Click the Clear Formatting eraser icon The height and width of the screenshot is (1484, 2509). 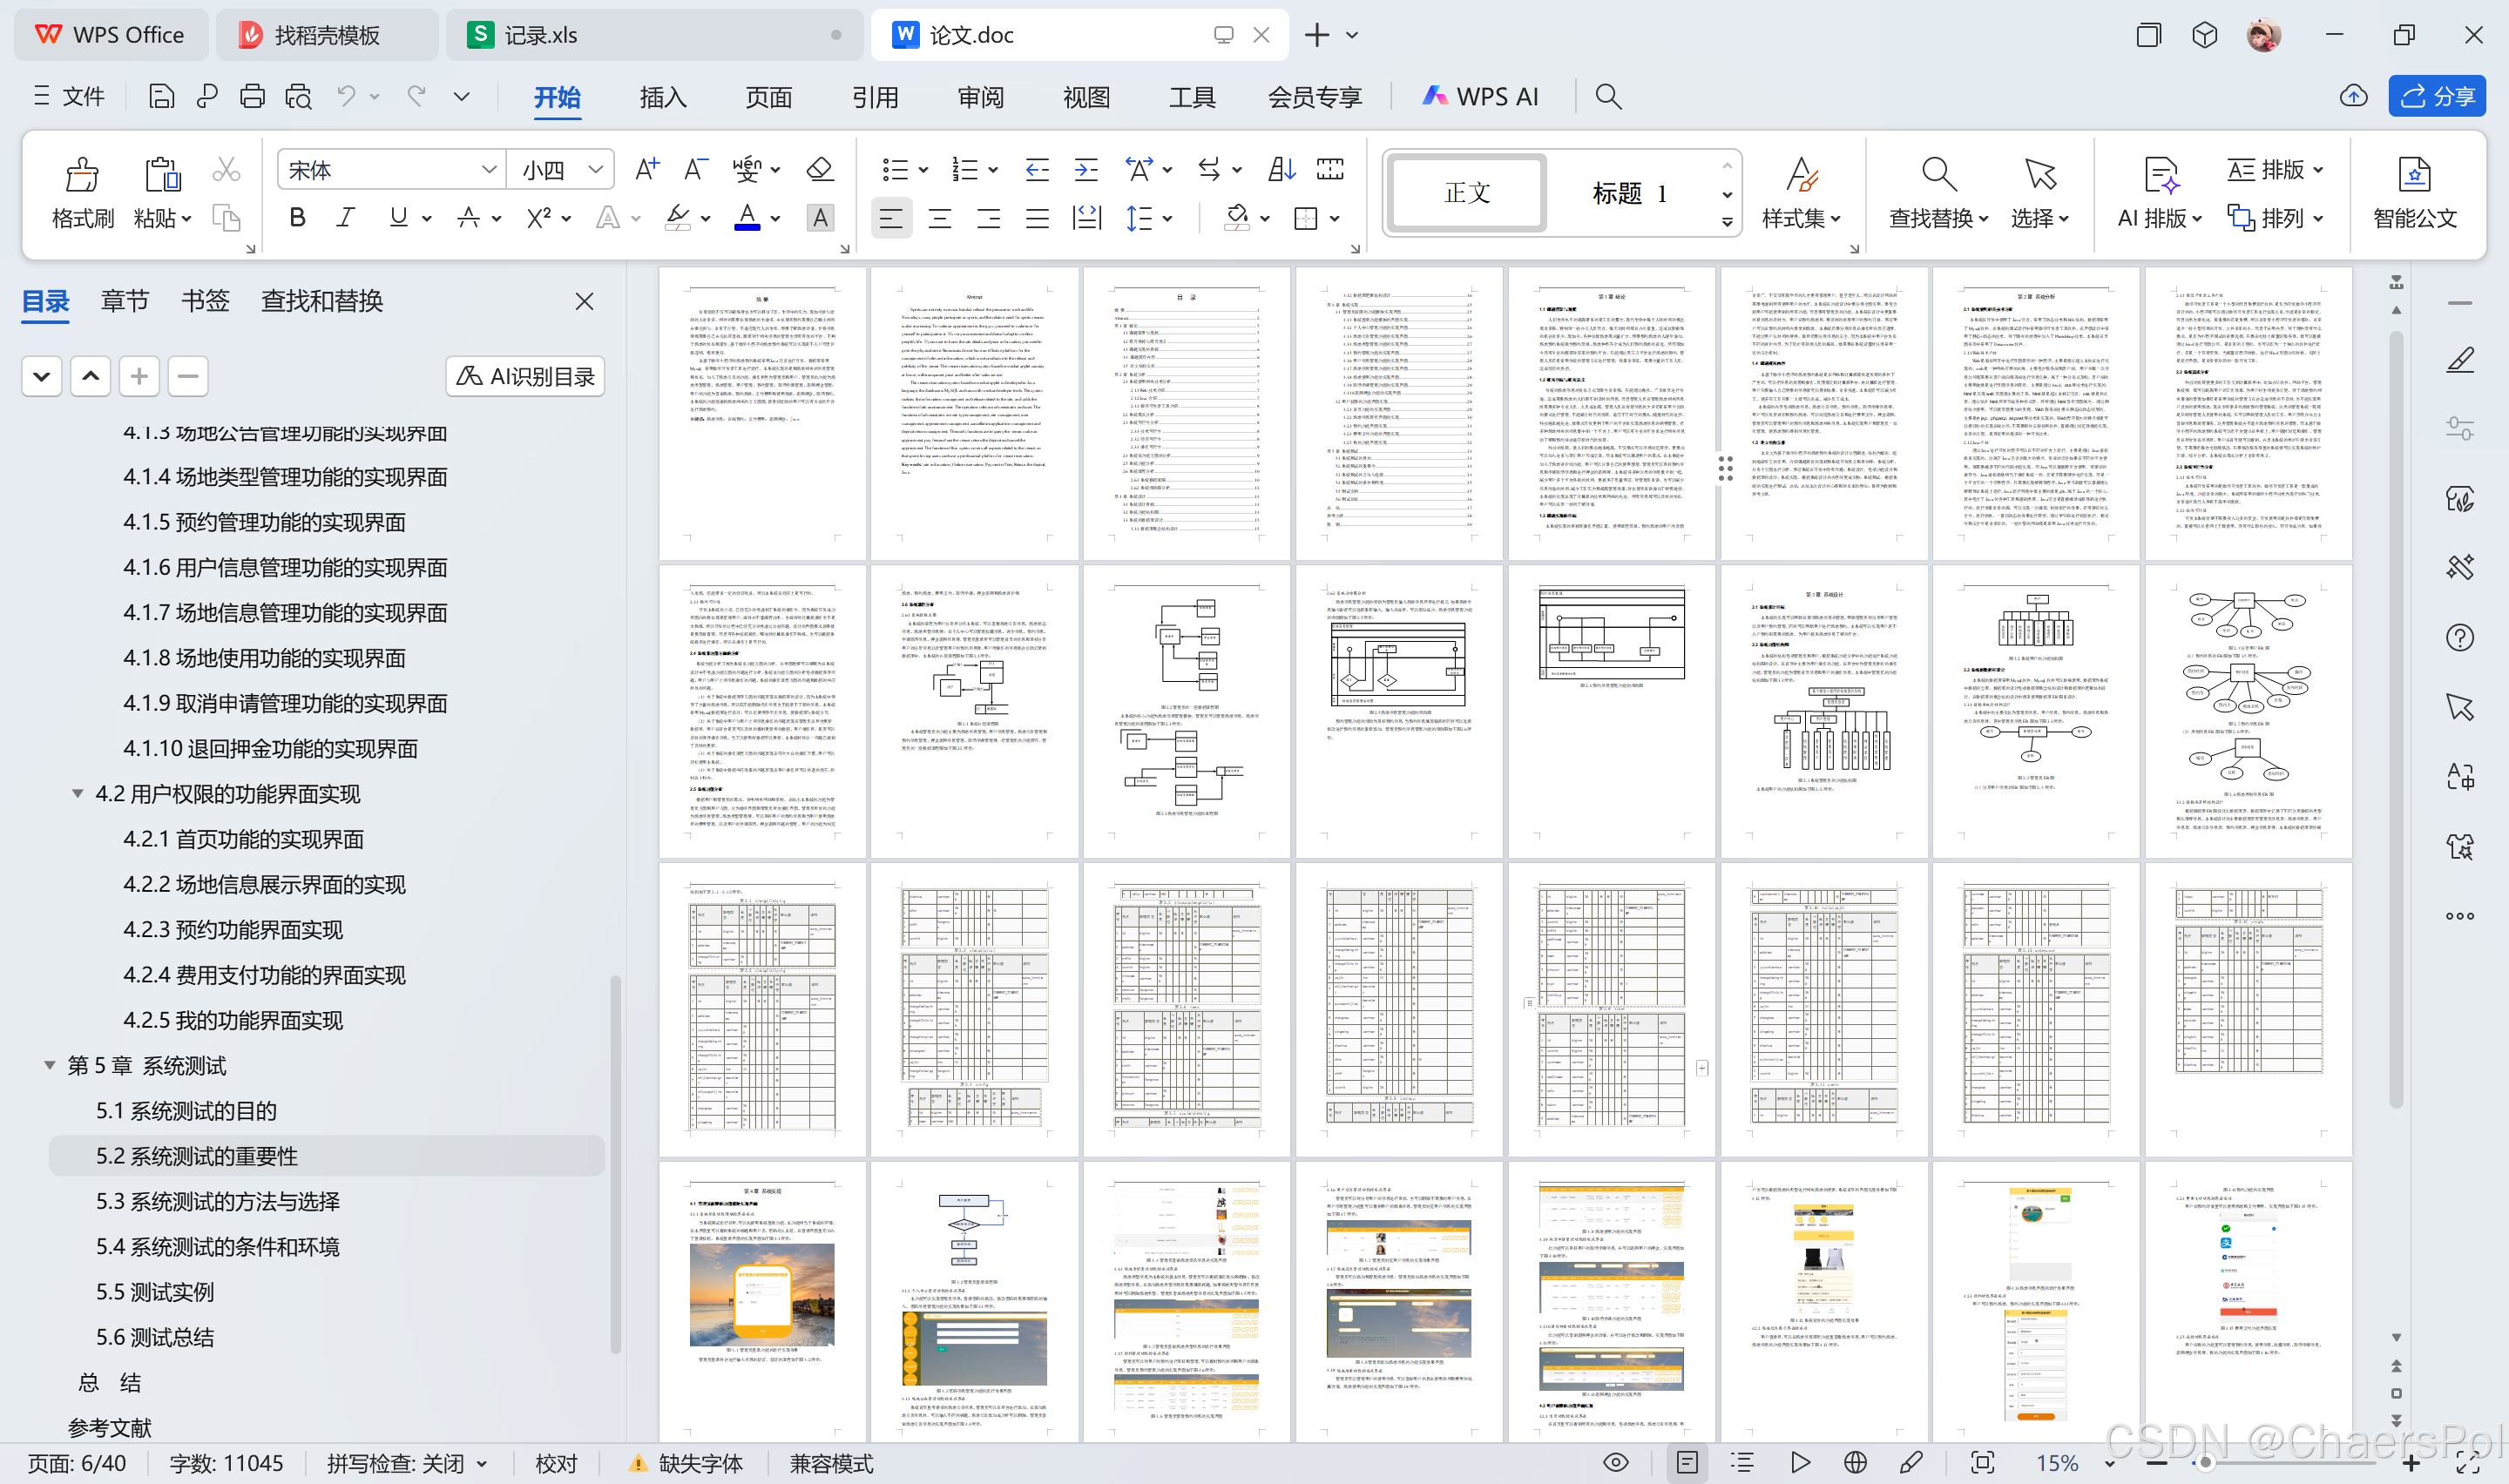pos(820,169)
